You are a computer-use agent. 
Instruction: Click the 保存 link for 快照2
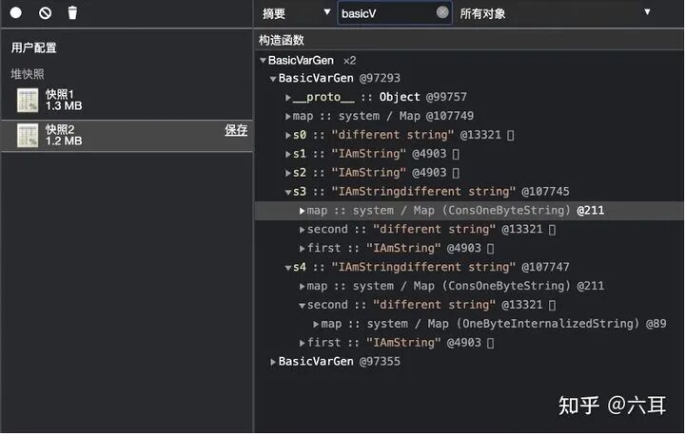pyautogui.click(x=236, y=130)
